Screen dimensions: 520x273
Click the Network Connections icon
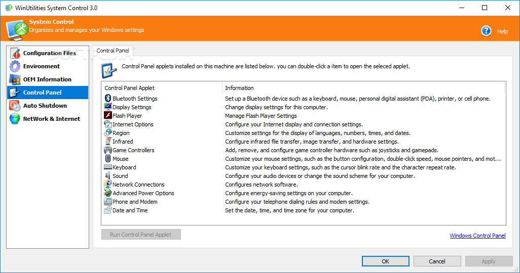[x=108, y=185]
